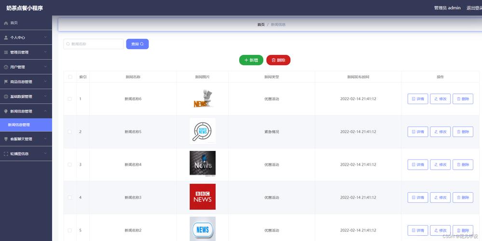This screenshot has width=482, height=241.
Task: Click the red 删除 batch button
Action: [278, 60]
